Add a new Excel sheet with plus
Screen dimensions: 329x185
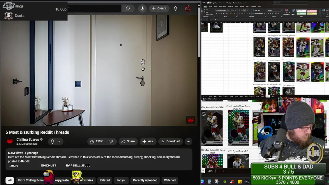click(224, 171)
